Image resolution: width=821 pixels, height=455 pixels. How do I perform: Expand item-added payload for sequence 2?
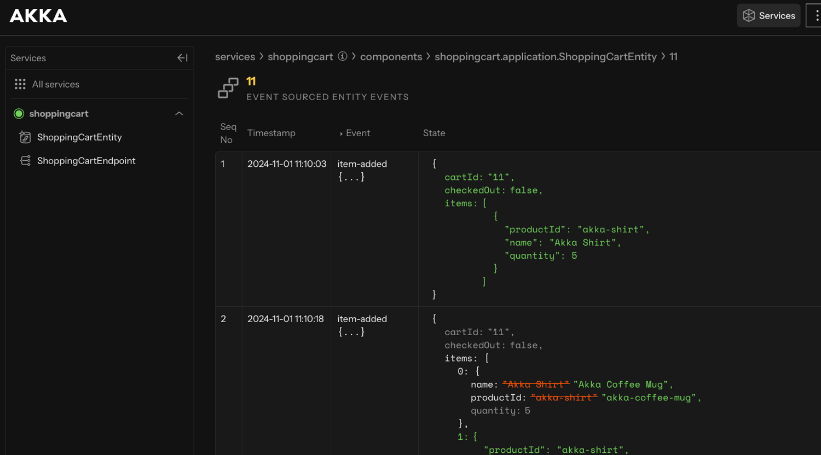pos(351,332)
